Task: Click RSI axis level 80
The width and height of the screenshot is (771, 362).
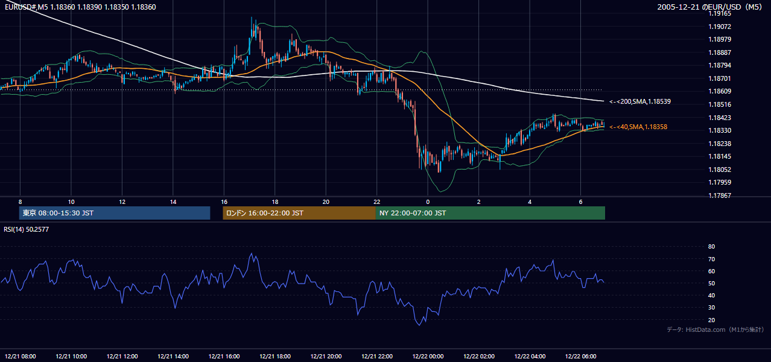Action: (x=711, y=247)
